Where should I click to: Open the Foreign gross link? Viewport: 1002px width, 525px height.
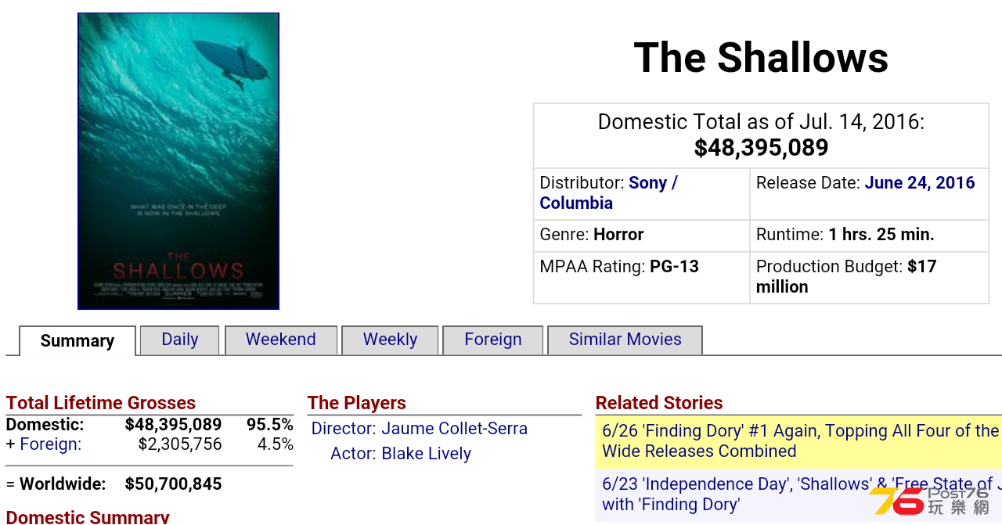pyautogui.click(x=50, y=444)
